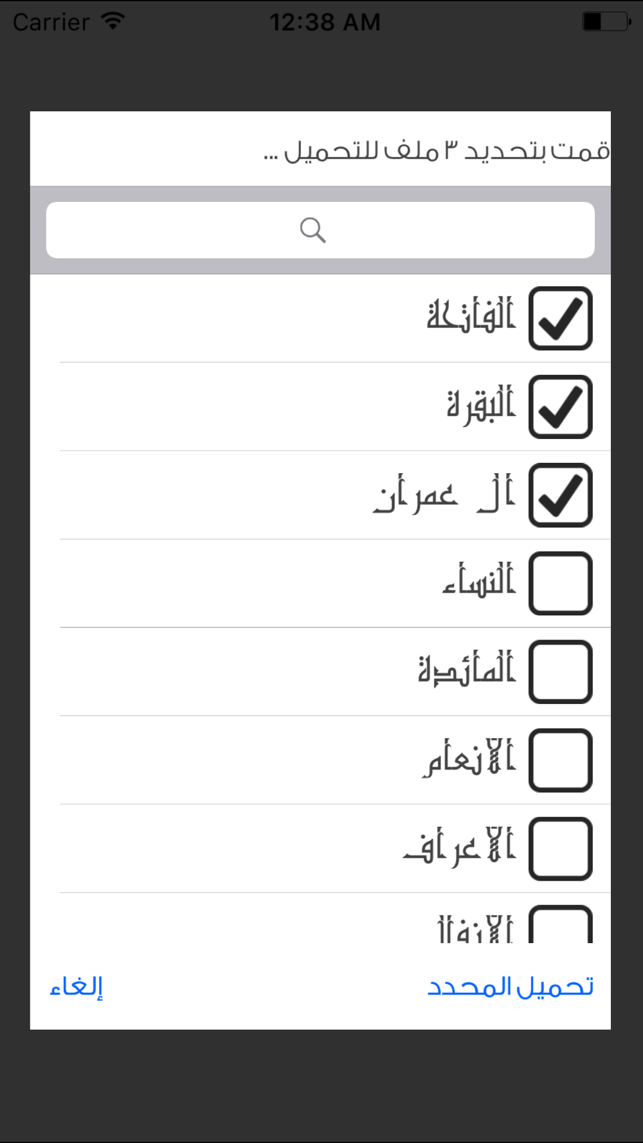Uncheck the الفاتحة checkbox
Screen dimensions: 643x1143
(x=560, y=318)
